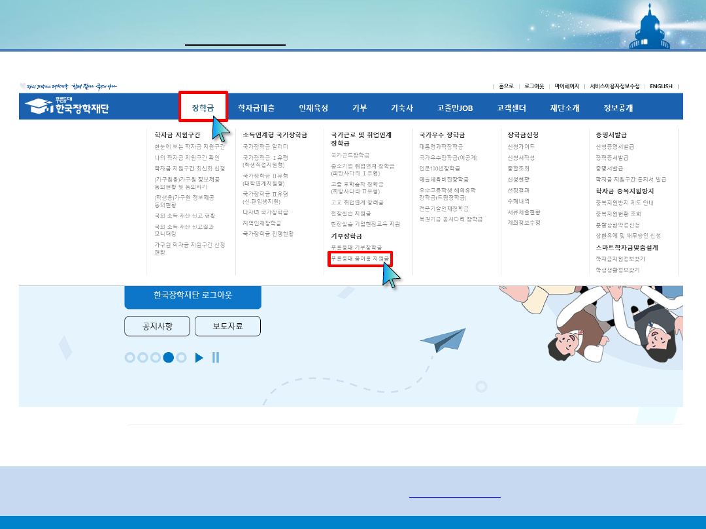Open 다자녀 국가장학금 link
Screen dimensions: 706x529
click(x=265, y=212)
